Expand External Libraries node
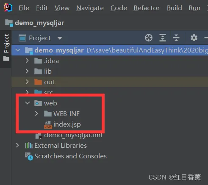This screenshot has width=208, height=185. tap(17, 145)
